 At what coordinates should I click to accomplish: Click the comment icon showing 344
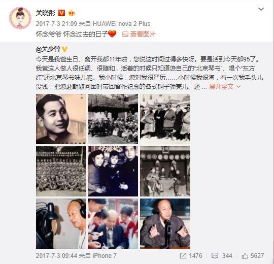(215, 256)
